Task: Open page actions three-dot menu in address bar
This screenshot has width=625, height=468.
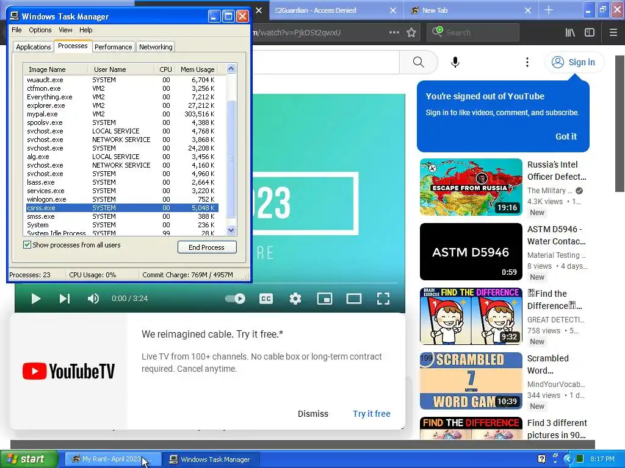Action: pos(394,33)
